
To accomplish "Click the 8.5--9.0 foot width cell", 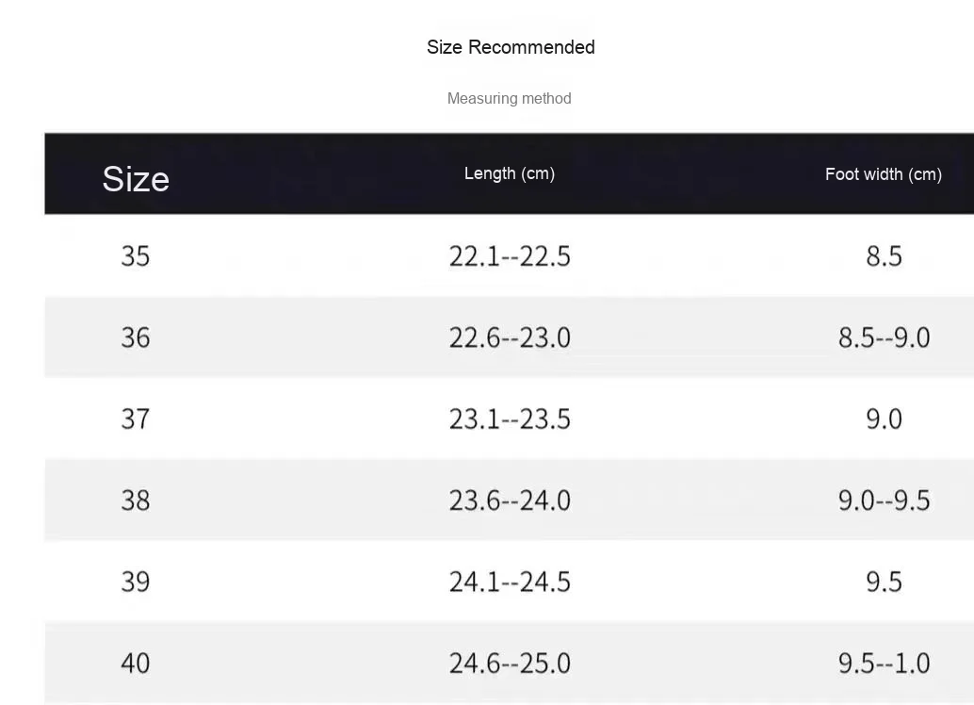I will 884,337.
